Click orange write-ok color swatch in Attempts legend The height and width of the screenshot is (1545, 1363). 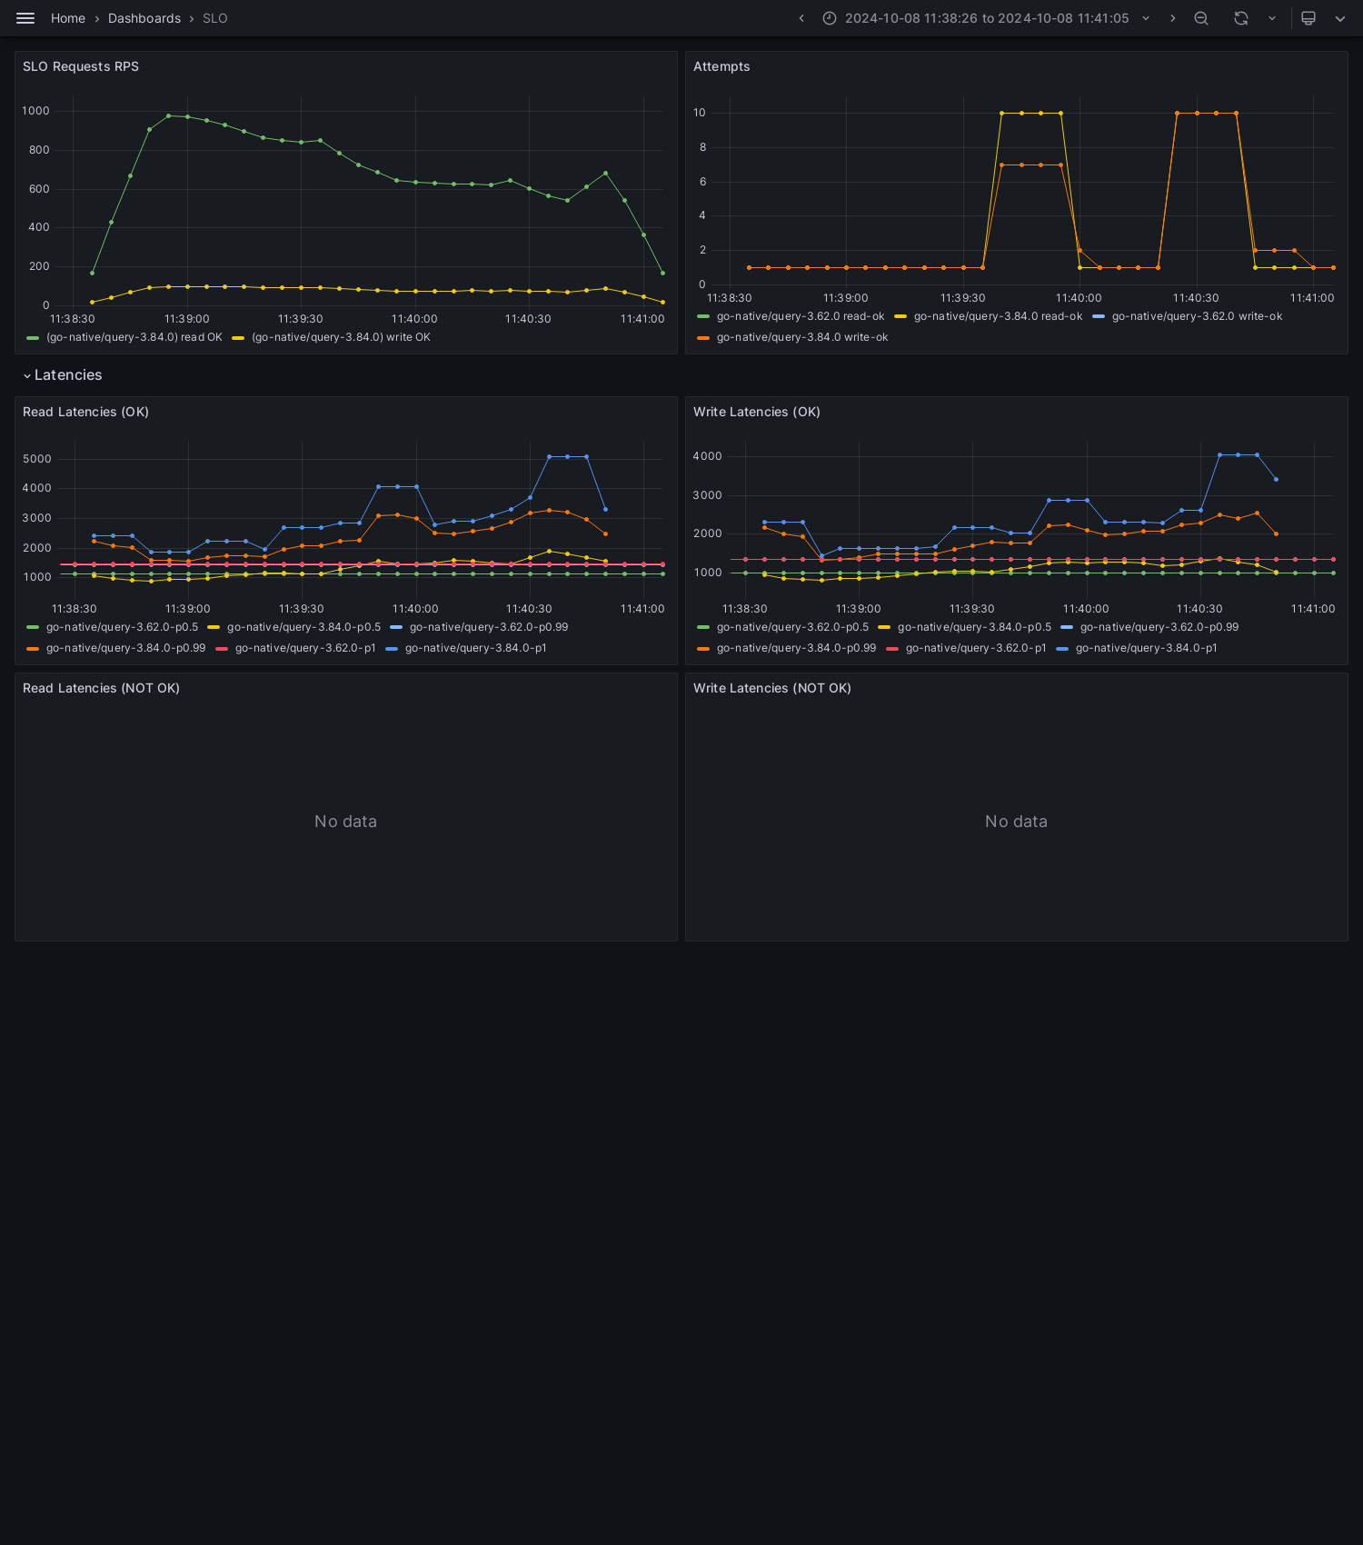pos(703,338)
